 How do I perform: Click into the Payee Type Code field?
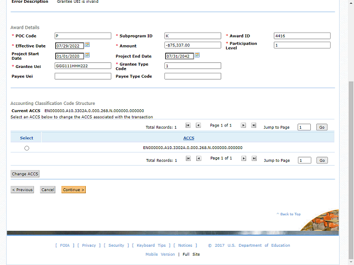193,76
